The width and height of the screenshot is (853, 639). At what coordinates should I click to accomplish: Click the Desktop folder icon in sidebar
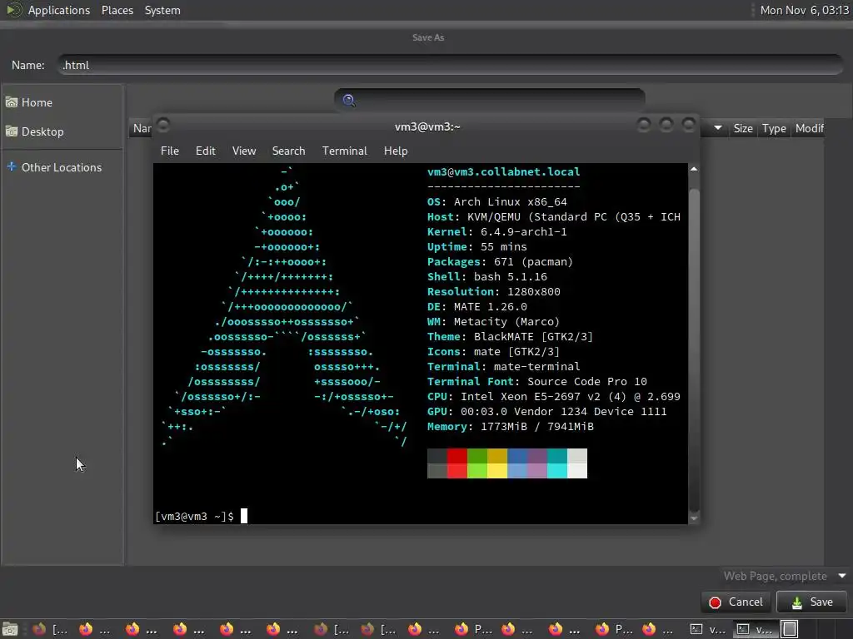[12, 131]
